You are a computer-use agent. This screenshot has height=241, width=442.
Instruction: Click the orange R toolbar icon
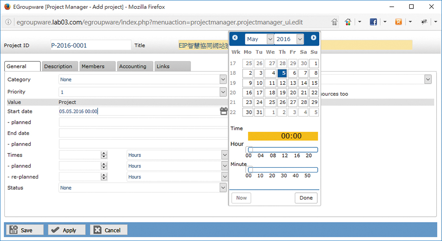399,22
